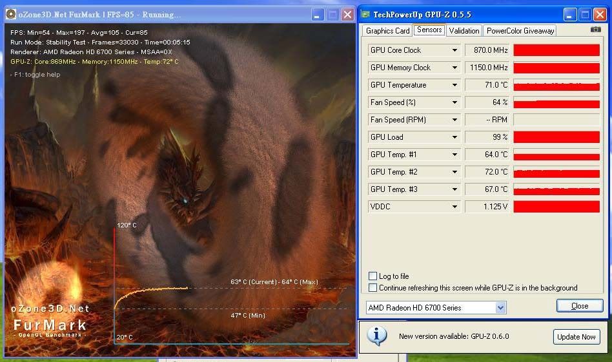Click the Renderer AMD Radeon line in FurMark
Image resolution: width=612 pixels, height=362 pixels.
[91, 52]
